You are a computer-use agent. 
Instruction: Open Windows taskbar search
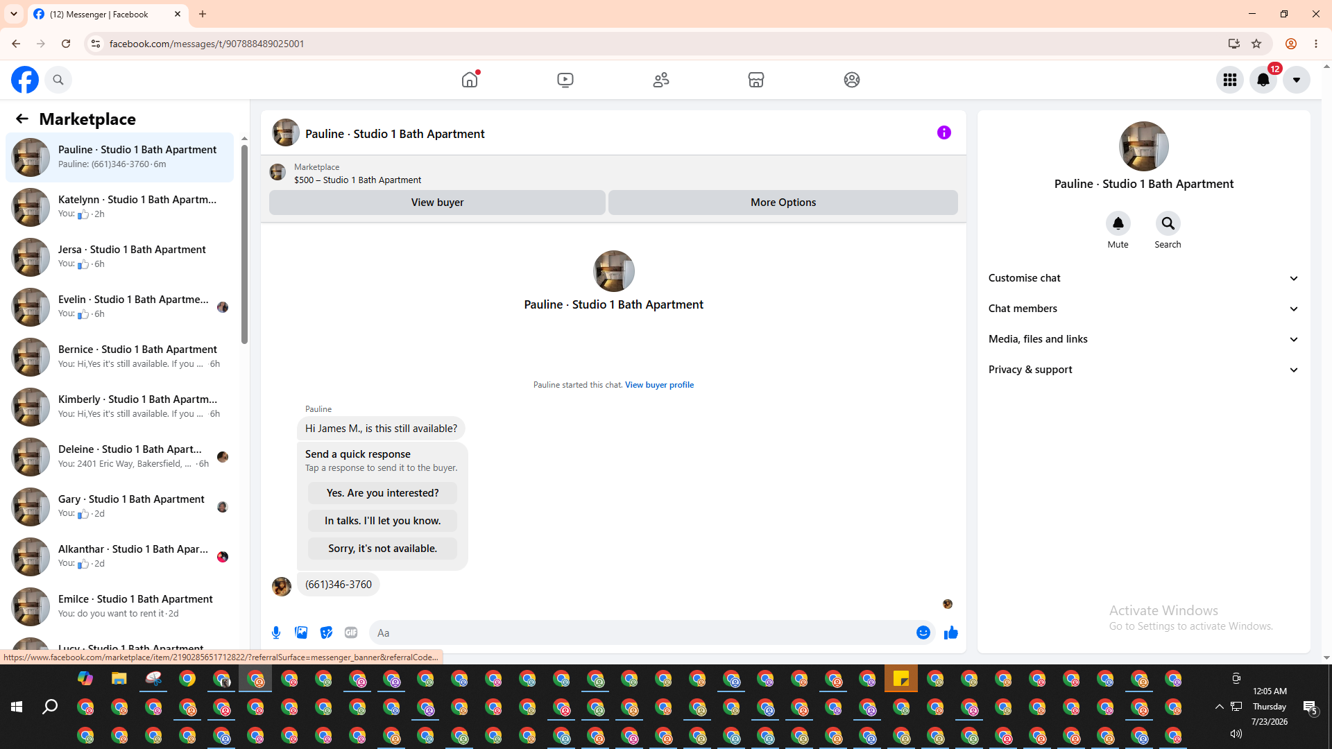[x=50, y=707]
